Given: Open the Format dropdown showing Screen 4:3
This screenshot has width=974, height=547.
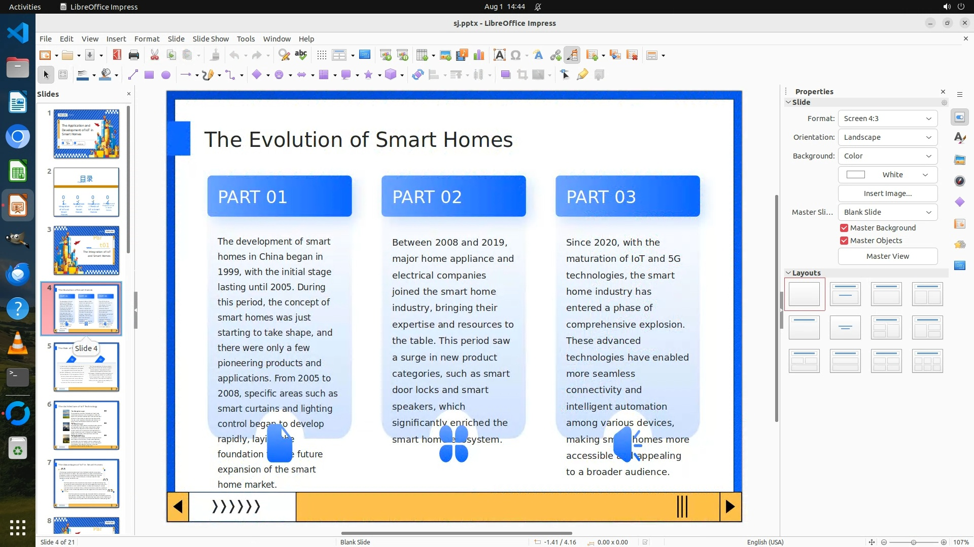Looking at the screenshot, I should click(887, 119).
